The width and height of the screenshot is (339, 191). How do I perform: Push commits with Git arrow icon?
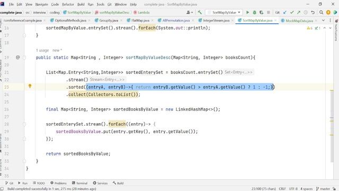coord(299,12)
